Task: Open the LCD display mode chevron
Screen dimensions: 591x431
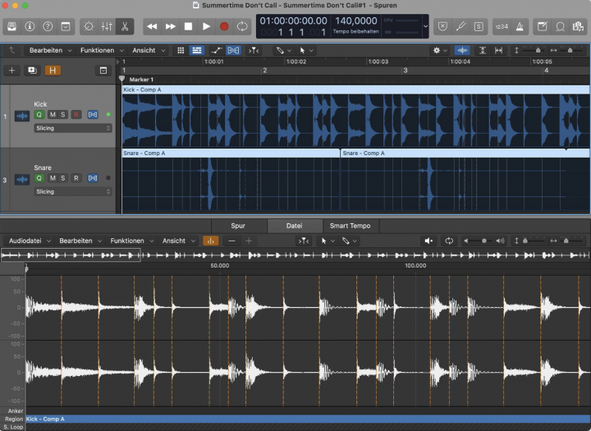Action: (425, 26)
